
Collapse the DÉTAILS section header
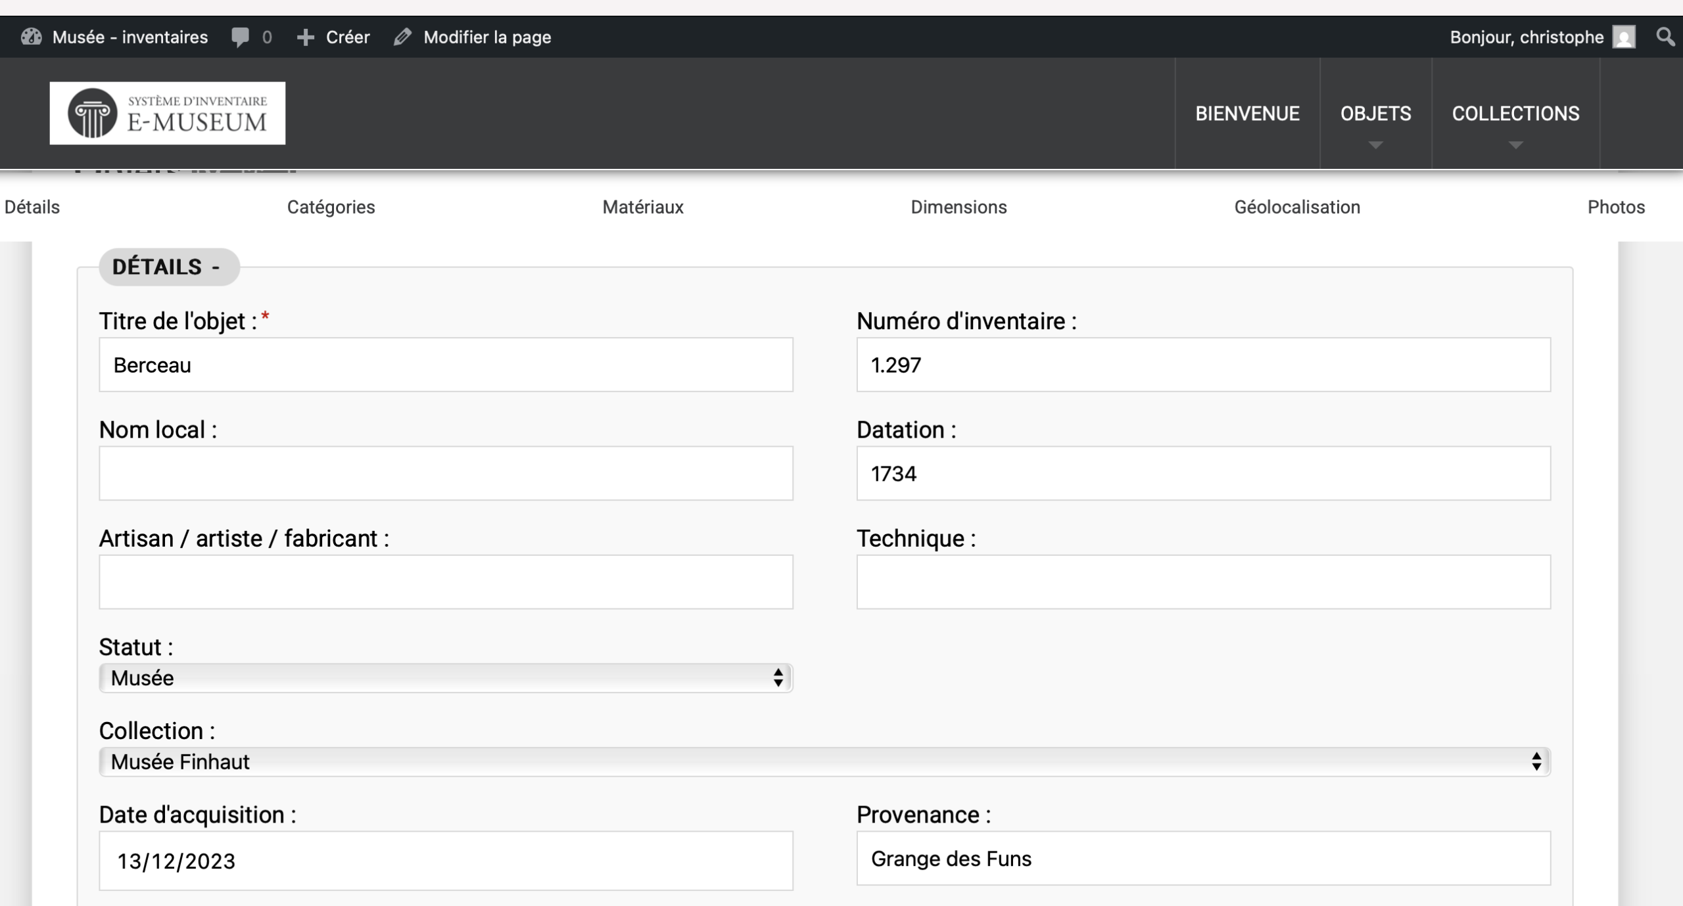coord(169,267)
